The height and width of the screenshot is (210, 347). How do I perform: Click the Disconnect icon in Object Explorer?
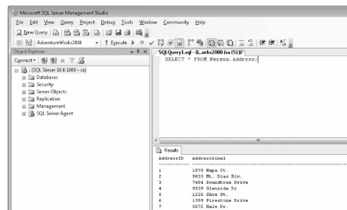[x=54, y=61]
